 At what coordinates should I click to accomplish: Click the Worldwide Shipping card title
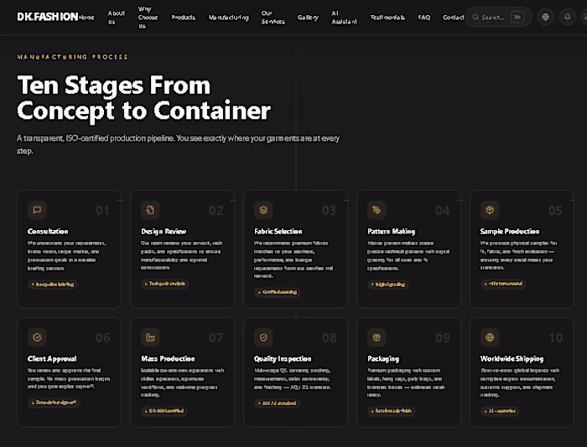point(512,359)
